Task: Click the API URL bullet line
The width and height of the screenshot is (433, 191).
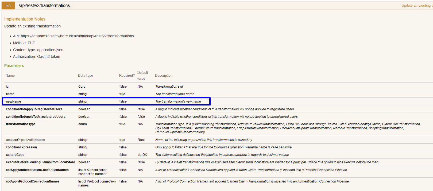Action: [x=73, y=36]
